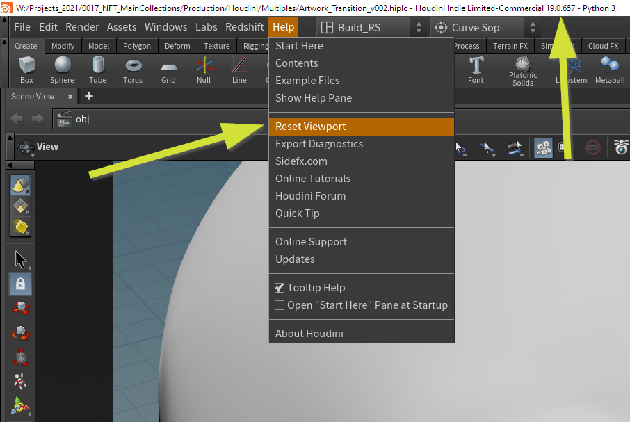The height and width of the screenshot is (422, 630).
Task: Close the Scene View tab
Action: point(70,97)
